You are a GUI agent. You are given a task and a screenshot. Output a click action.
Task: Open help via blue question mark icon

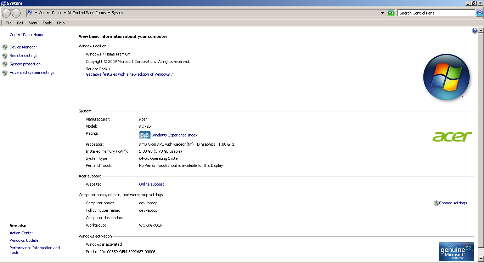click(475, 31)
